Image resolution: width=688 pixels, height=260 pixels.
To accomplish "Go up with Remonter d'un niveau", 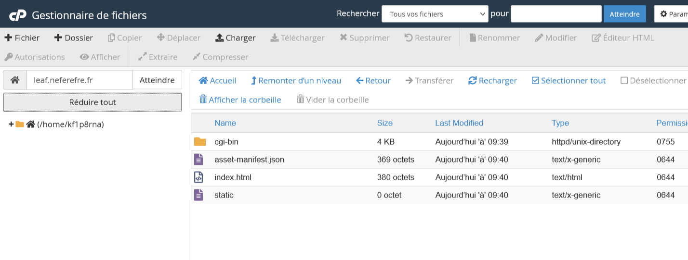I will [x=296, y=81].
